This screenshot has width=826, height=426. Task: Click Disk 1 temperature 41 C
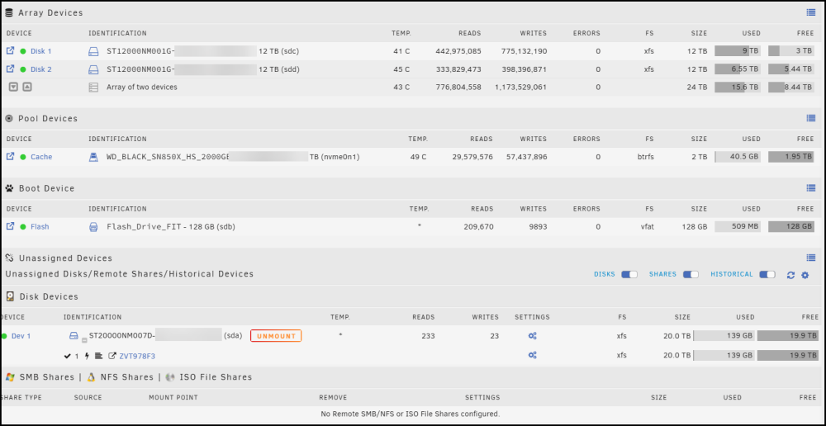[401, 52]
